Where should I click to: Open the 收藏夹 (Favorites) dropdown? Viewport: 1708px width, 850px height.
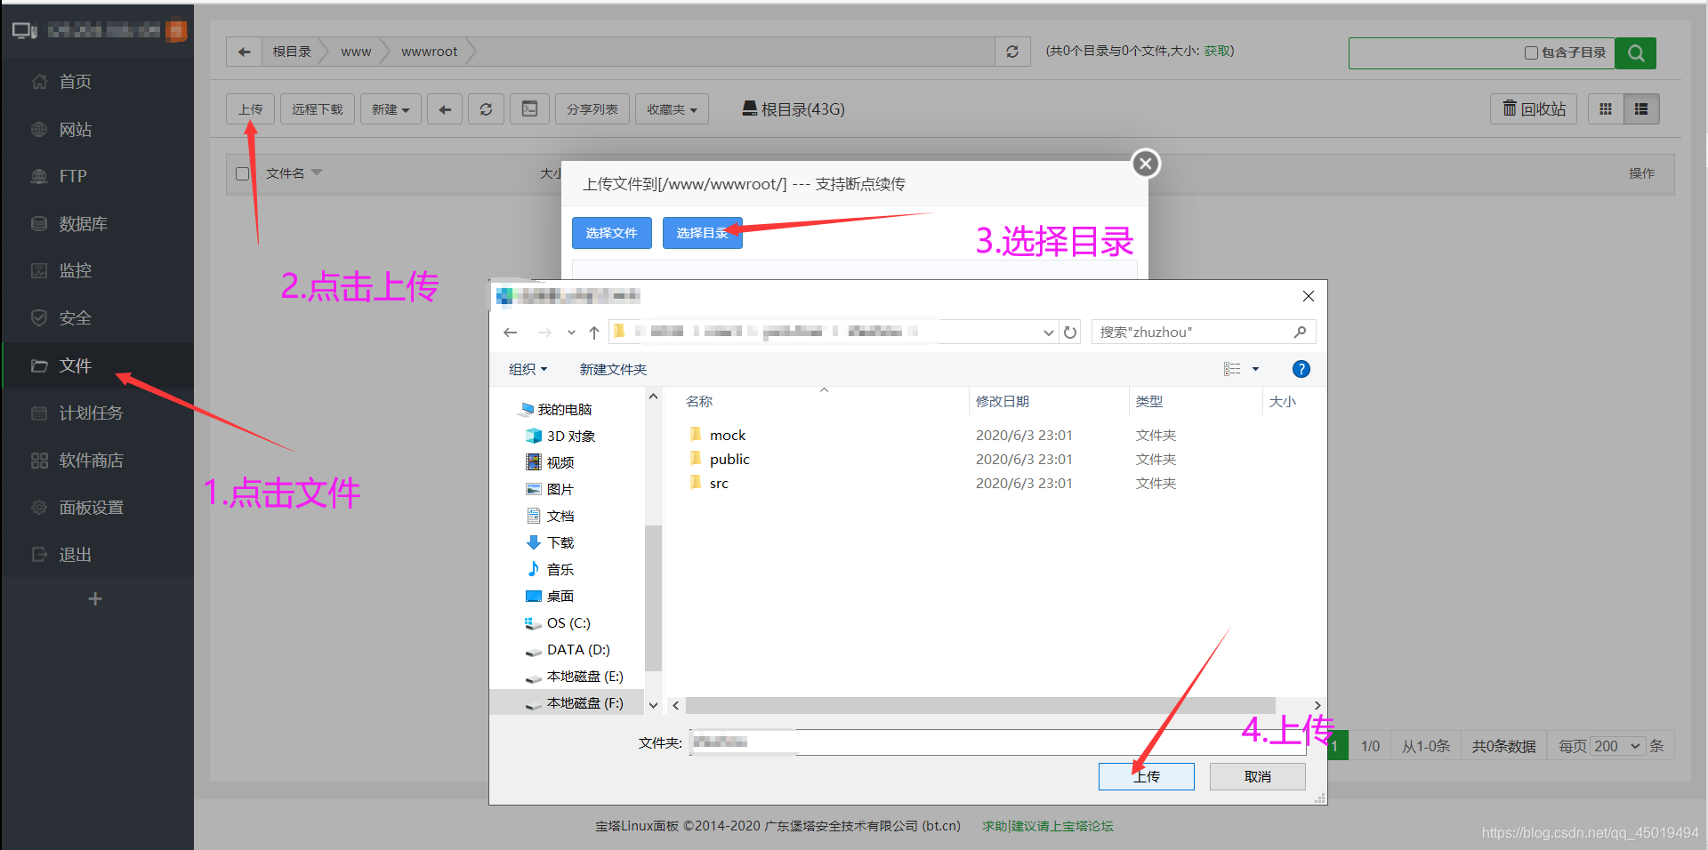(x=671, y=108)
